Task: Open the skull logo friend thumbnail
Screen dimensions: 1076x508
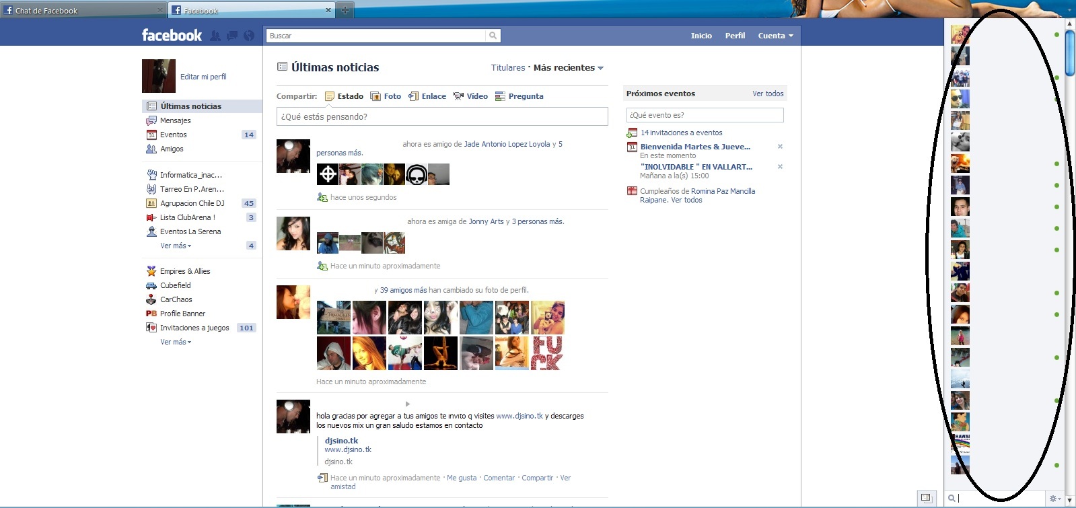Action: tap(417, 174)
